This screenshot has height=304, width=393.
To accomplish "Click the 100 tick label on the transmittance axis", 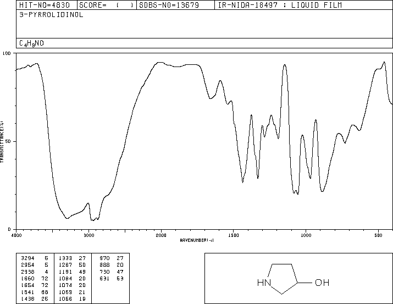I will point(7,53).
